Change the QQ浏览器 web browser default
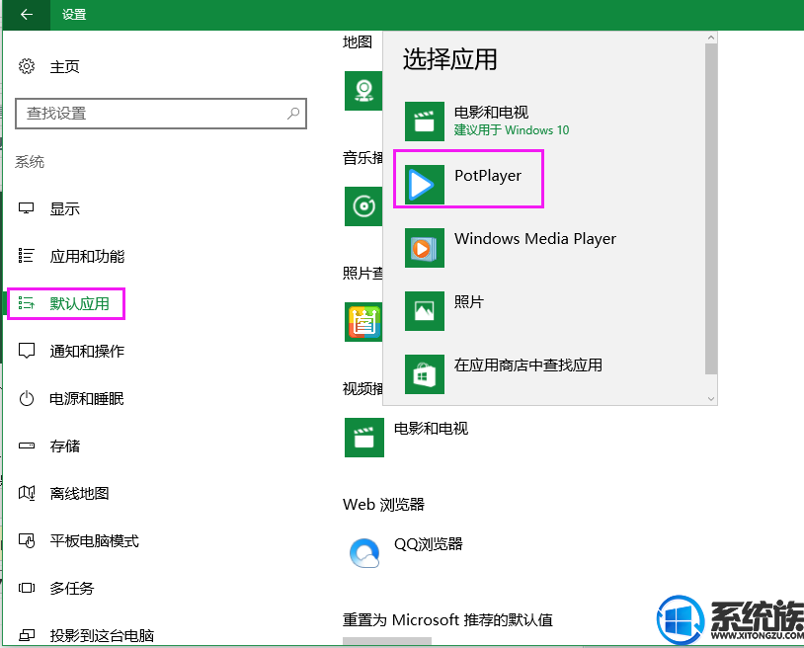Image resolution: width=804 pixels, height=648 pixels. point(428,544)
